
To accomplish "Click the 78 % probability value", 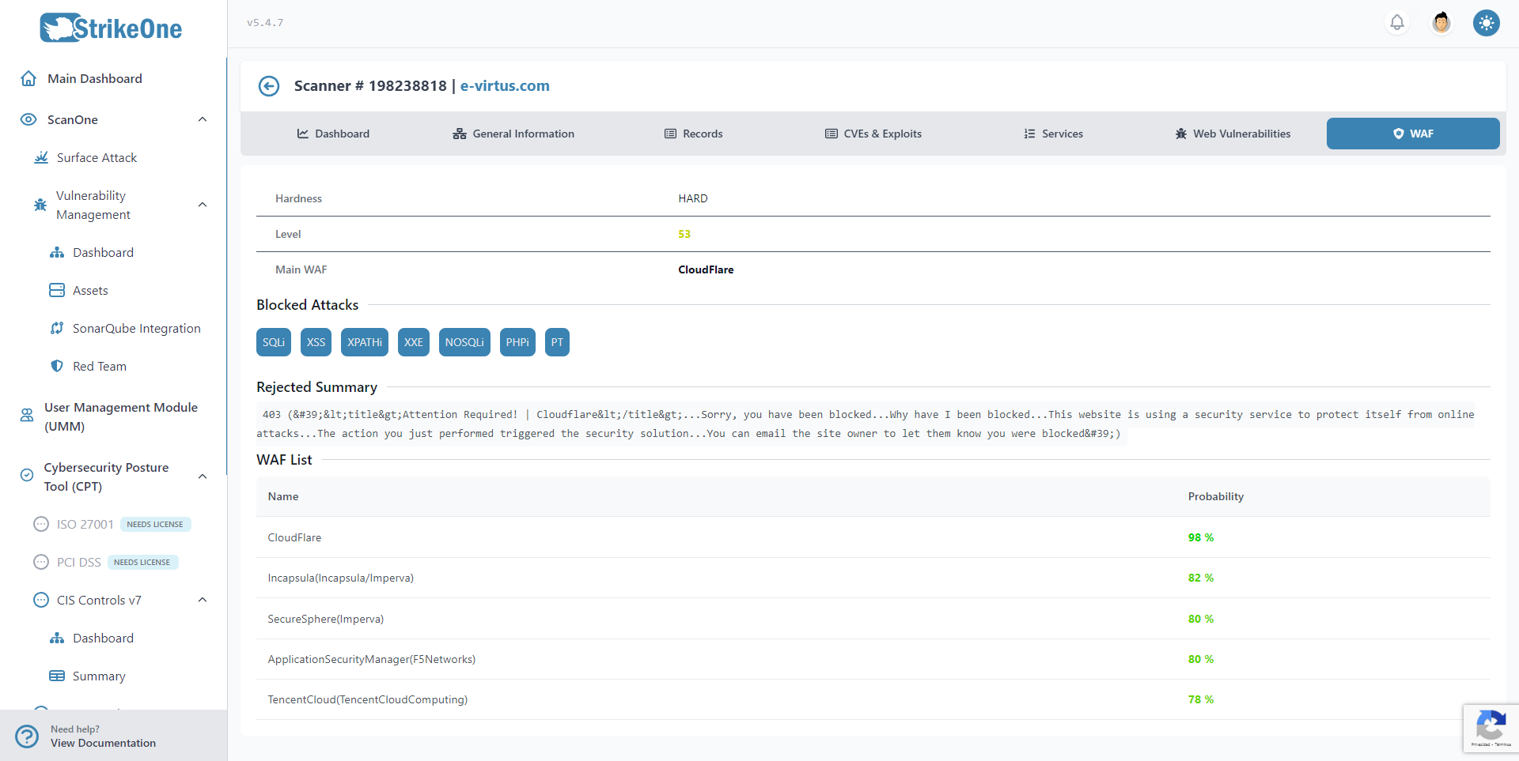I will [1201, 699].
